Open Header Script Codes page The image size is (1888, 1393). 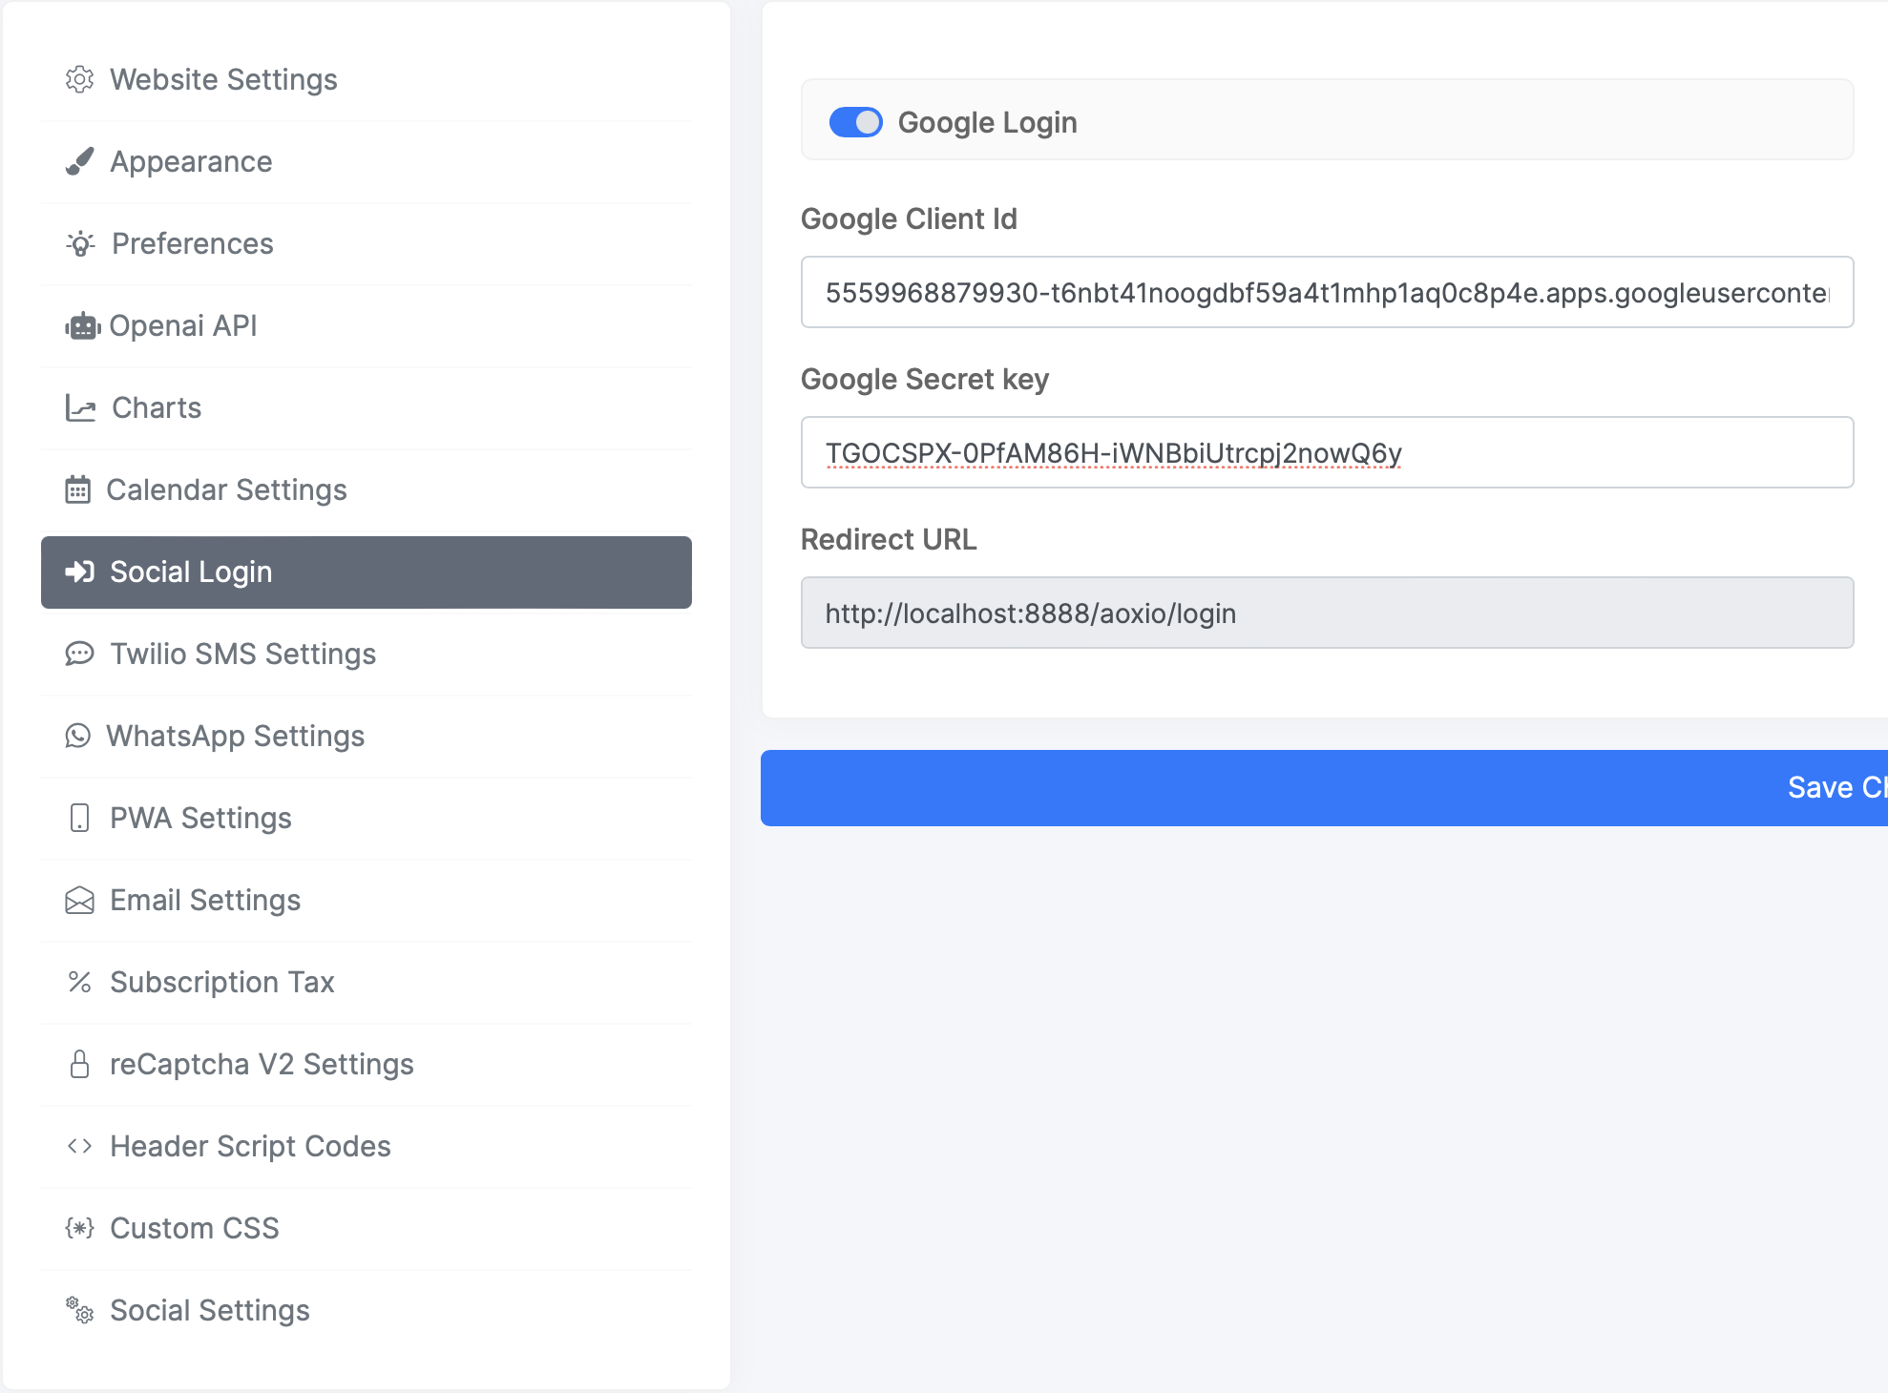coord(250,1146)
